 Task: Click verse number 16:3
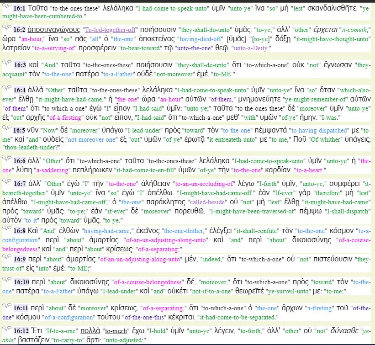pyautogui.click(x=20, y=65)
